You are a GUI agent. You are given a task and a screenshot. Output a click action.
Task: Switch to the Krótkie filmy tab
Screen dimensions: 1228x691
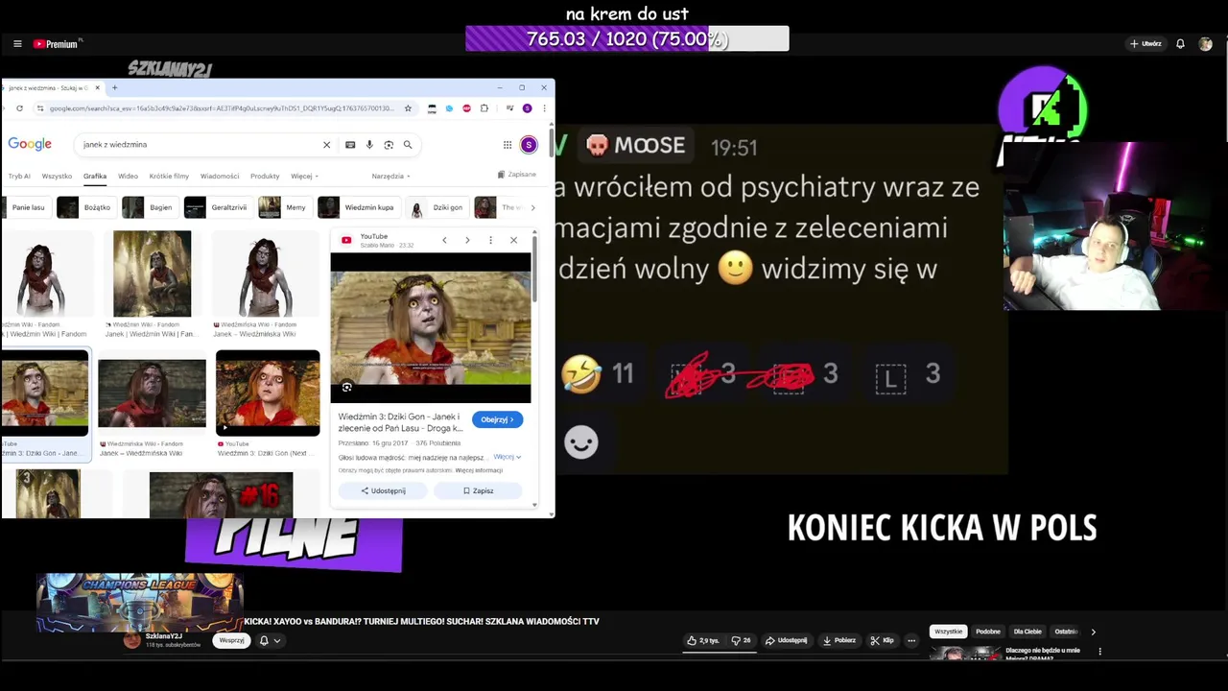pyautogui.click(x=169, y=177)
